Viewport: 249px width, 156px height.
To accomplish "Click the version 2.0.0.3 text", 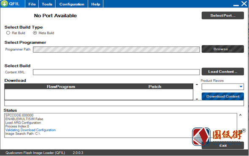I will pos(78,153).
